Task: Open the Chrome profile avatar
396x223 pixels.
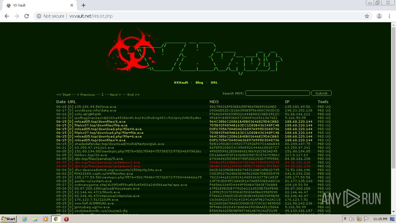Action: pyautogui.click(x=379, y=16)
